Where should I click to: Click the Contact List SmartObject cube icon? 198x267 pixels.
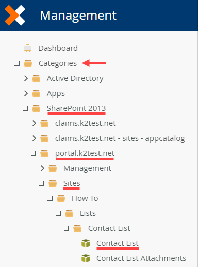pos(86,243)
